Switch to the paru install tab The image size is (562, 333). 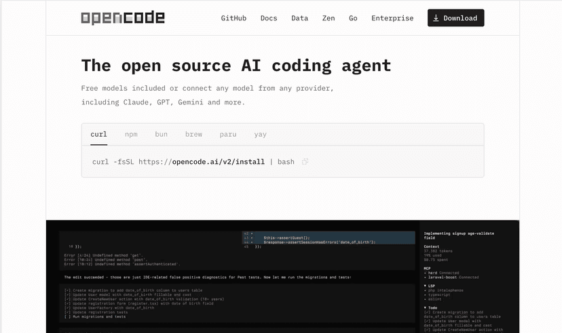[228, 134]
